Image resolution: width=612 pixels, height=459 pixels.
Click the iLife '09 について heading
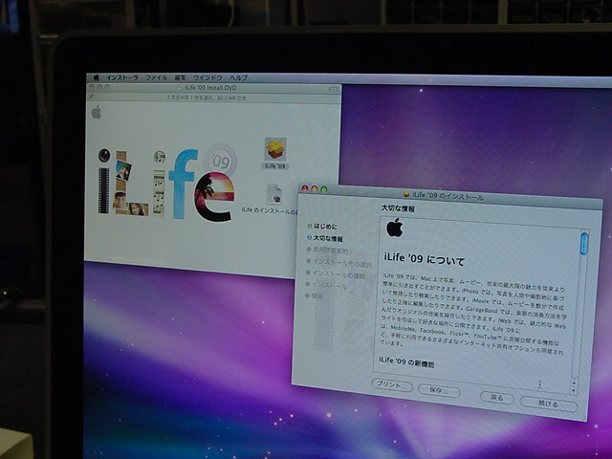pos(425,259)
